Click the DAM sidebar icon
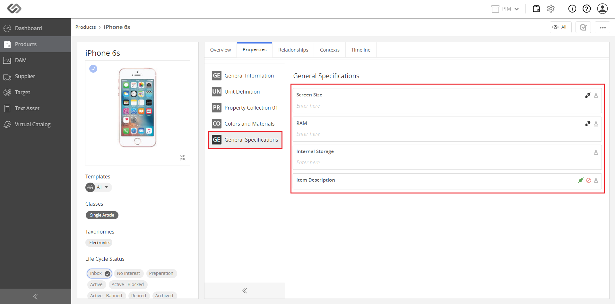The height and width of the screenshot is (304, 615). pyautogui.click(x=7, y=60)
